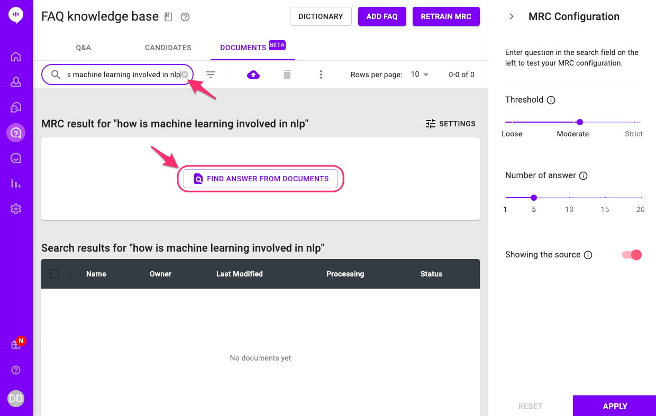
Task: Open the analytics bar chart icon
Action: (x=16, y=183)
